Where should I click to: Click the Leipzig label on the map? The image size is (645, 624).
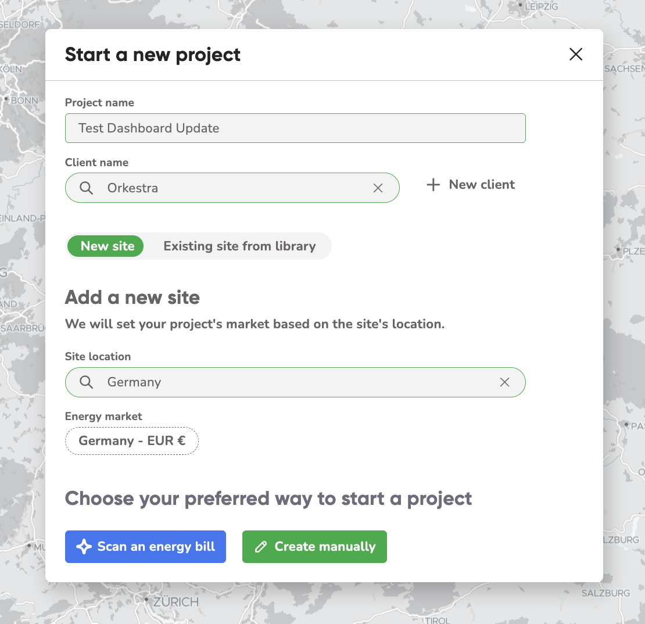tap(541, 6)
